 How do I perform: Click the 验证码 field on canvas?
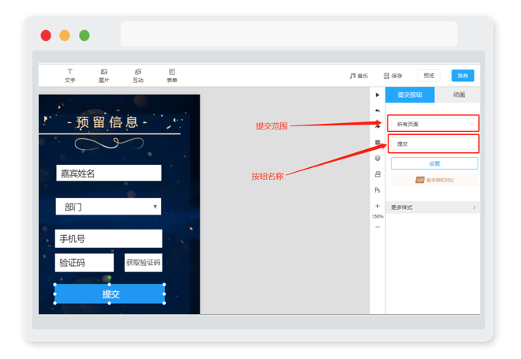(x=84, y=263)
